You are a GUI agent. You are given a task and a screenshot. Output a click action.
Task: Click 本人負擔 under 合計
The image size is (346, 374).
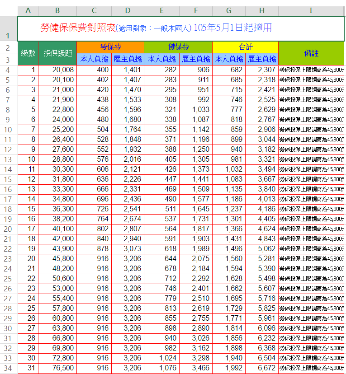[x=229, y=59]
